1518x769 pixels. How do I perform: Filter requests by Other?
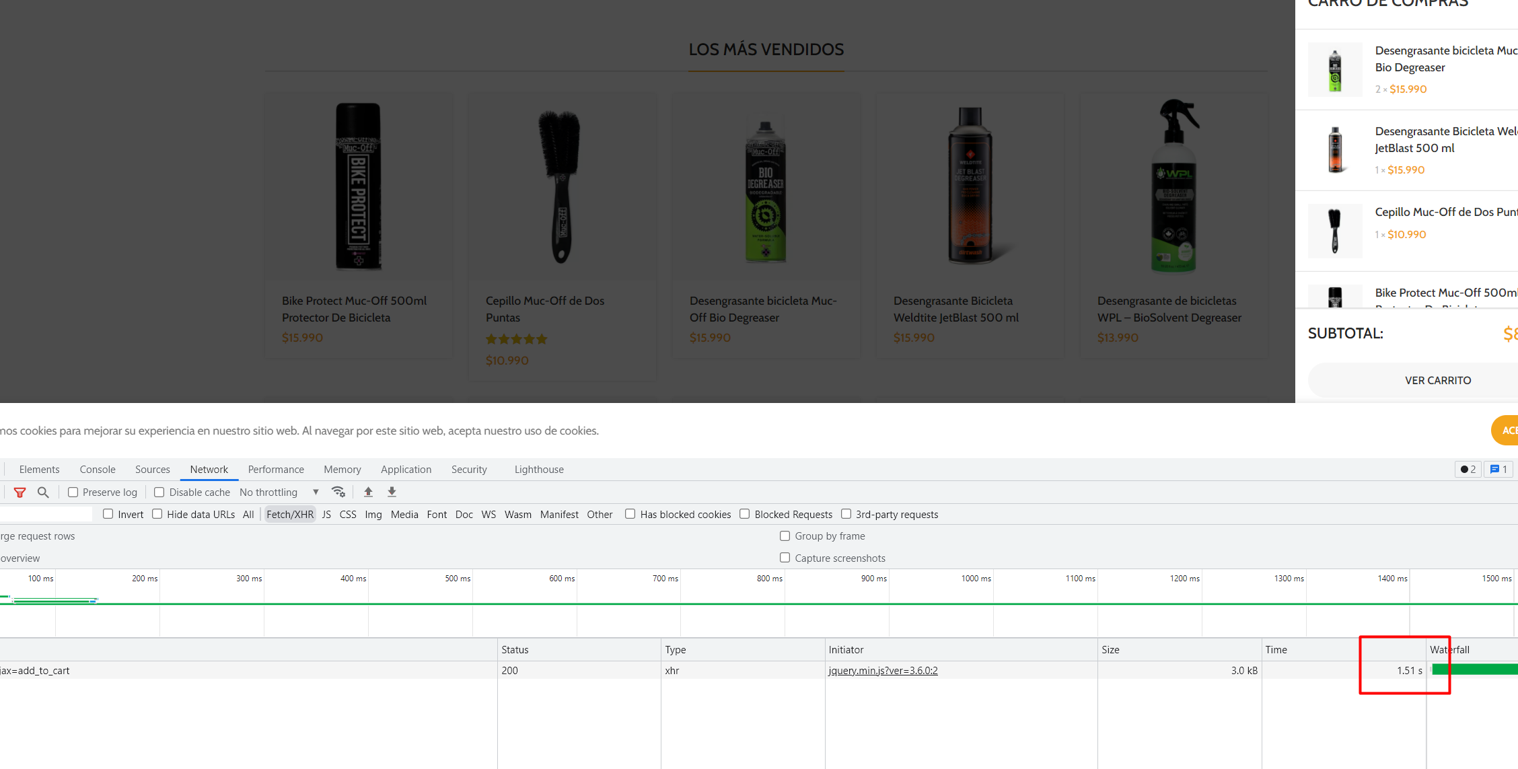pos(600,515)
